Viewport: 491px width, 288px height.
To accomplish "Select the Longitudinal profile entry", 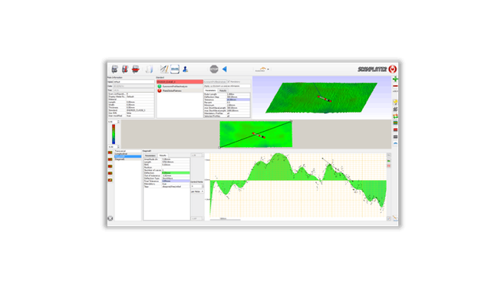I will pos(128,154).
